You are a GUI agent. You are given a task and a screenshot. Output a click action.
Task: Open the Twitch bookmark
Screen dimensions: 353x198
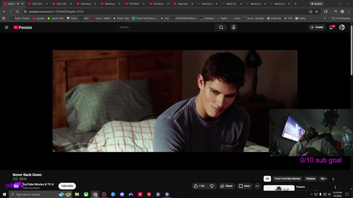pos(72,18)
